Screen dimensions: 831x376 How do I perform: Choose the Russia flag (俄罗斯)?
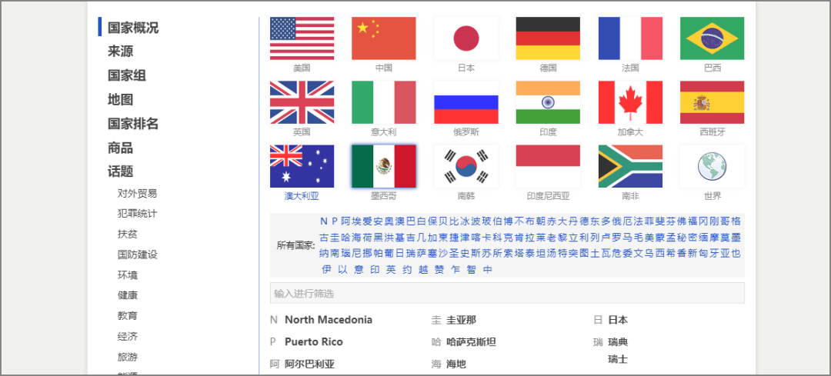click(466, 102)
